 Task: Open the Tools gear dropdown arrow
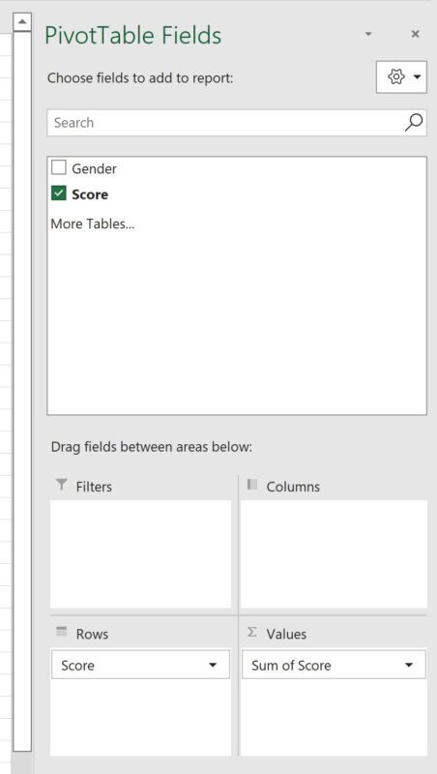[x=418, y=77]
